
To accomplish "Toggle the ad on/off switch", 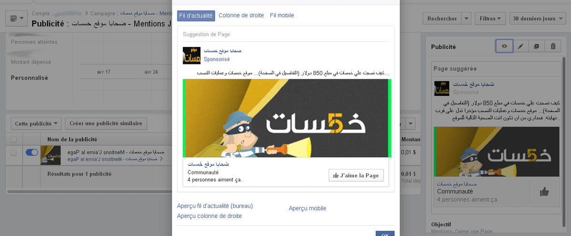I will 32,152.
